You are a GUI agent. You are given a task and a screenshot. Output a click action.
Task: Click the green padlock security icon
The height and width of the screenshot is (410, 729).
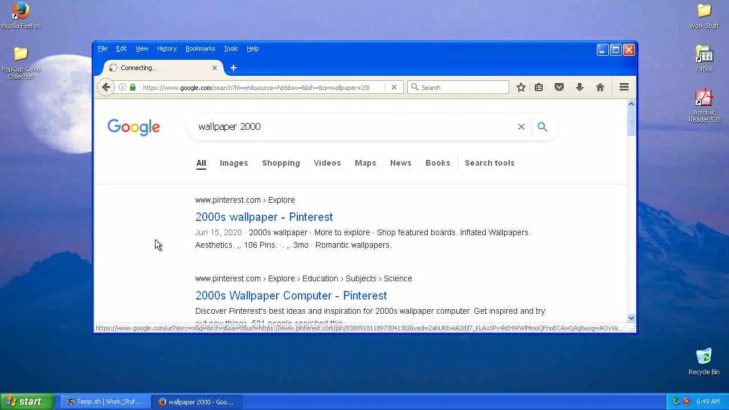point(133,87)
